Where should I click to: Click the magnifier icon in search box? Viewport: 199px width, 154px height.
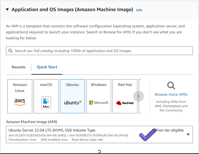point(10,51)
